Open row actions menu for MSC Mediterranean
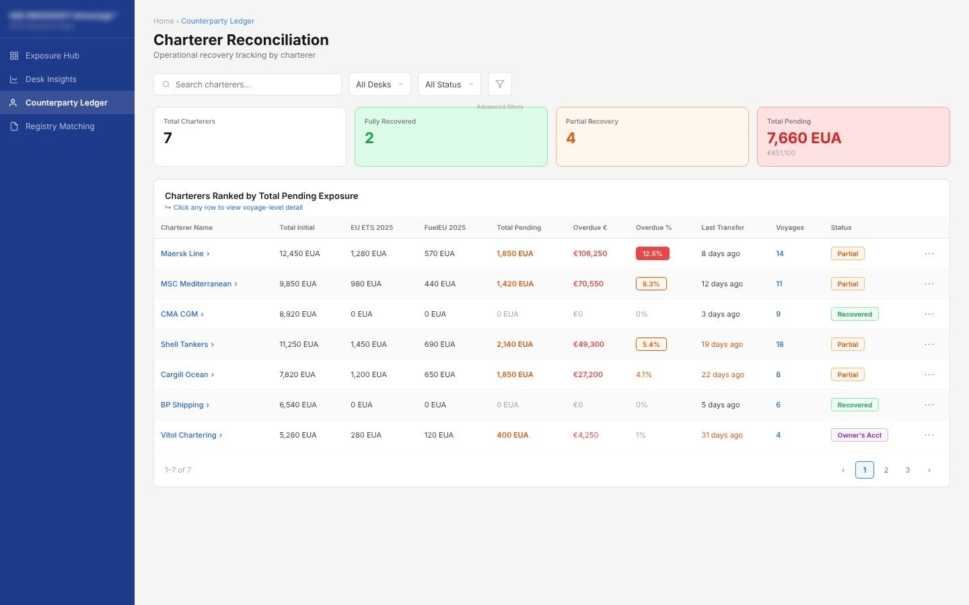 coord(929,284)
